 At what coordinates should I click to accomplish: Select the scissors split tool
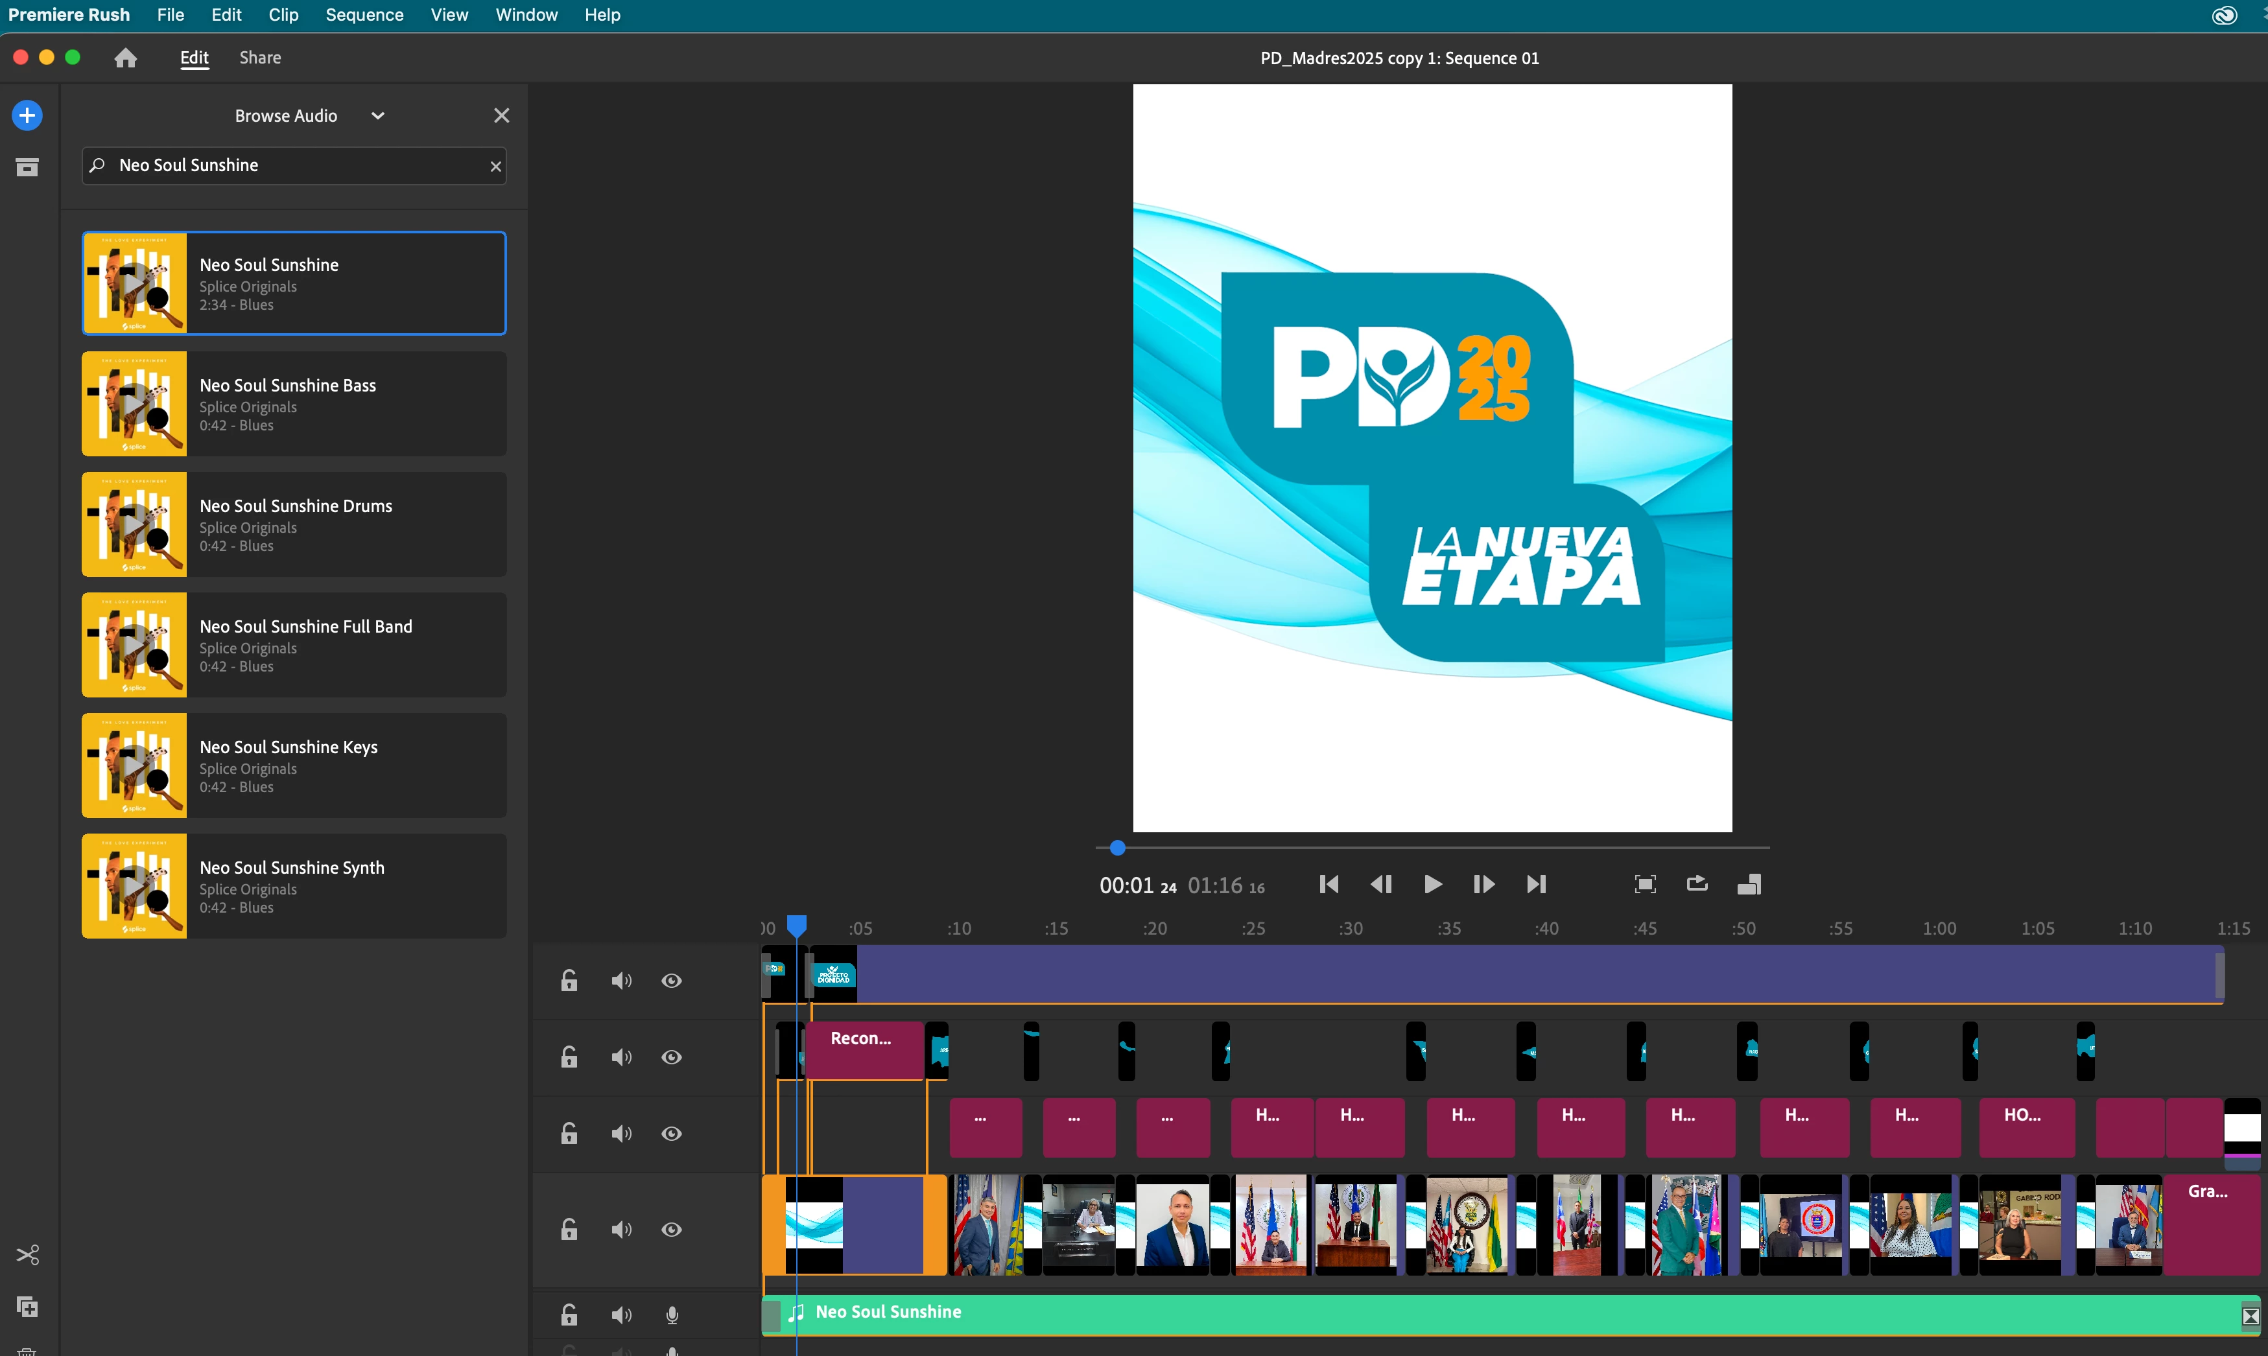pyautogui.click(x=27, y=1255)
